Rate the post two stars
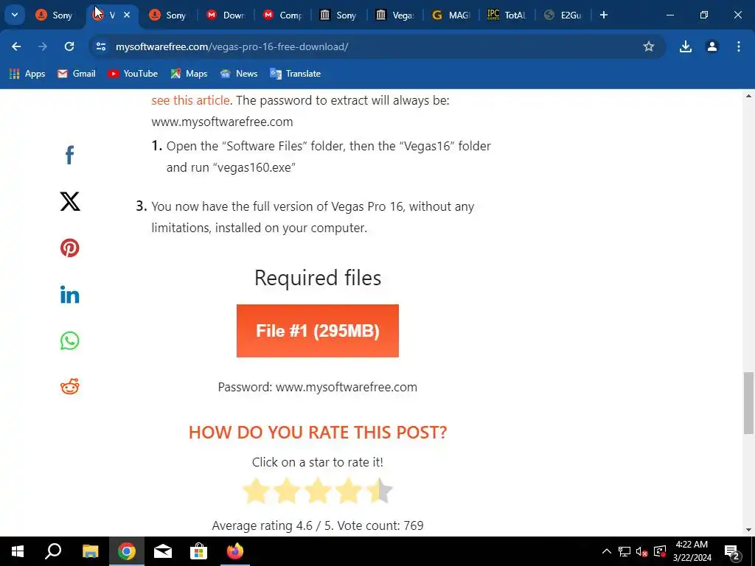 (x=287, y=491)
